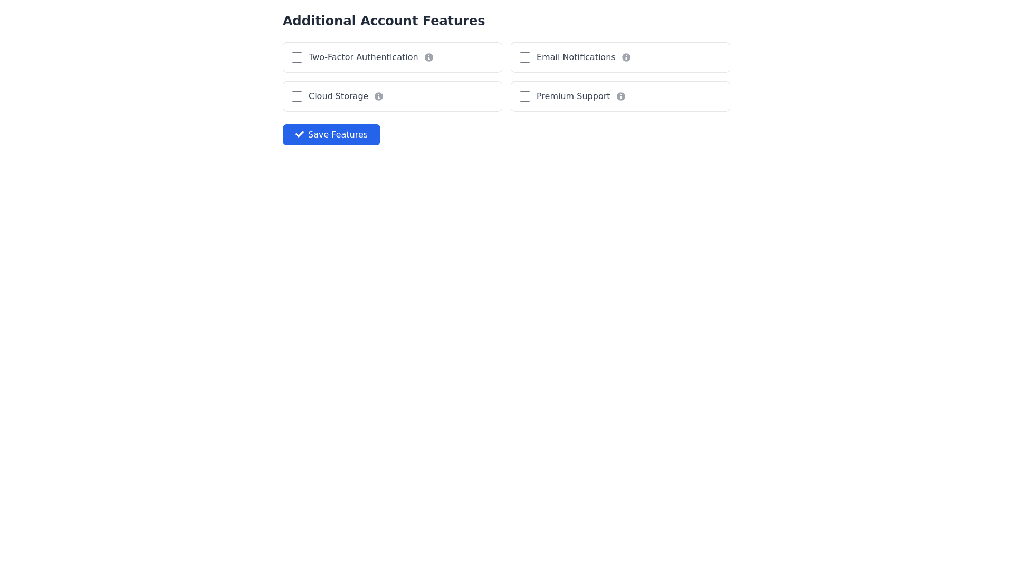Click the Email Notifications label text
Image resolution: width=1013 pixels, height=569 pixels.
tap(576, 57)
